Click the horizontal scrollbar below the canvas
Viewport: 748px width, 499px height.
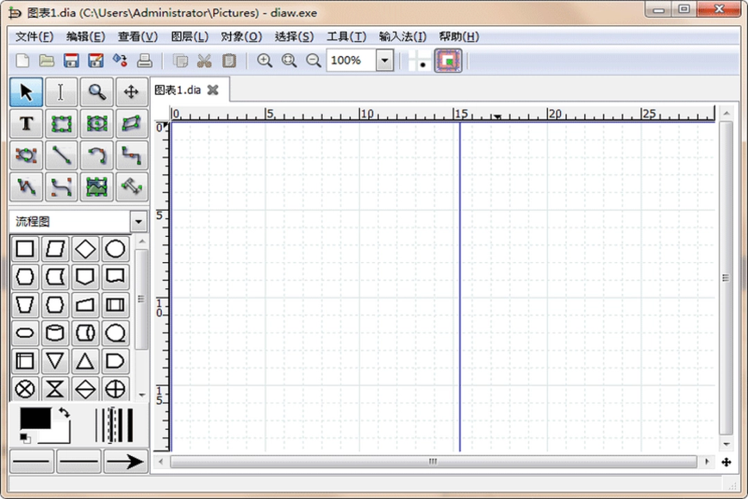coord(432,462)
